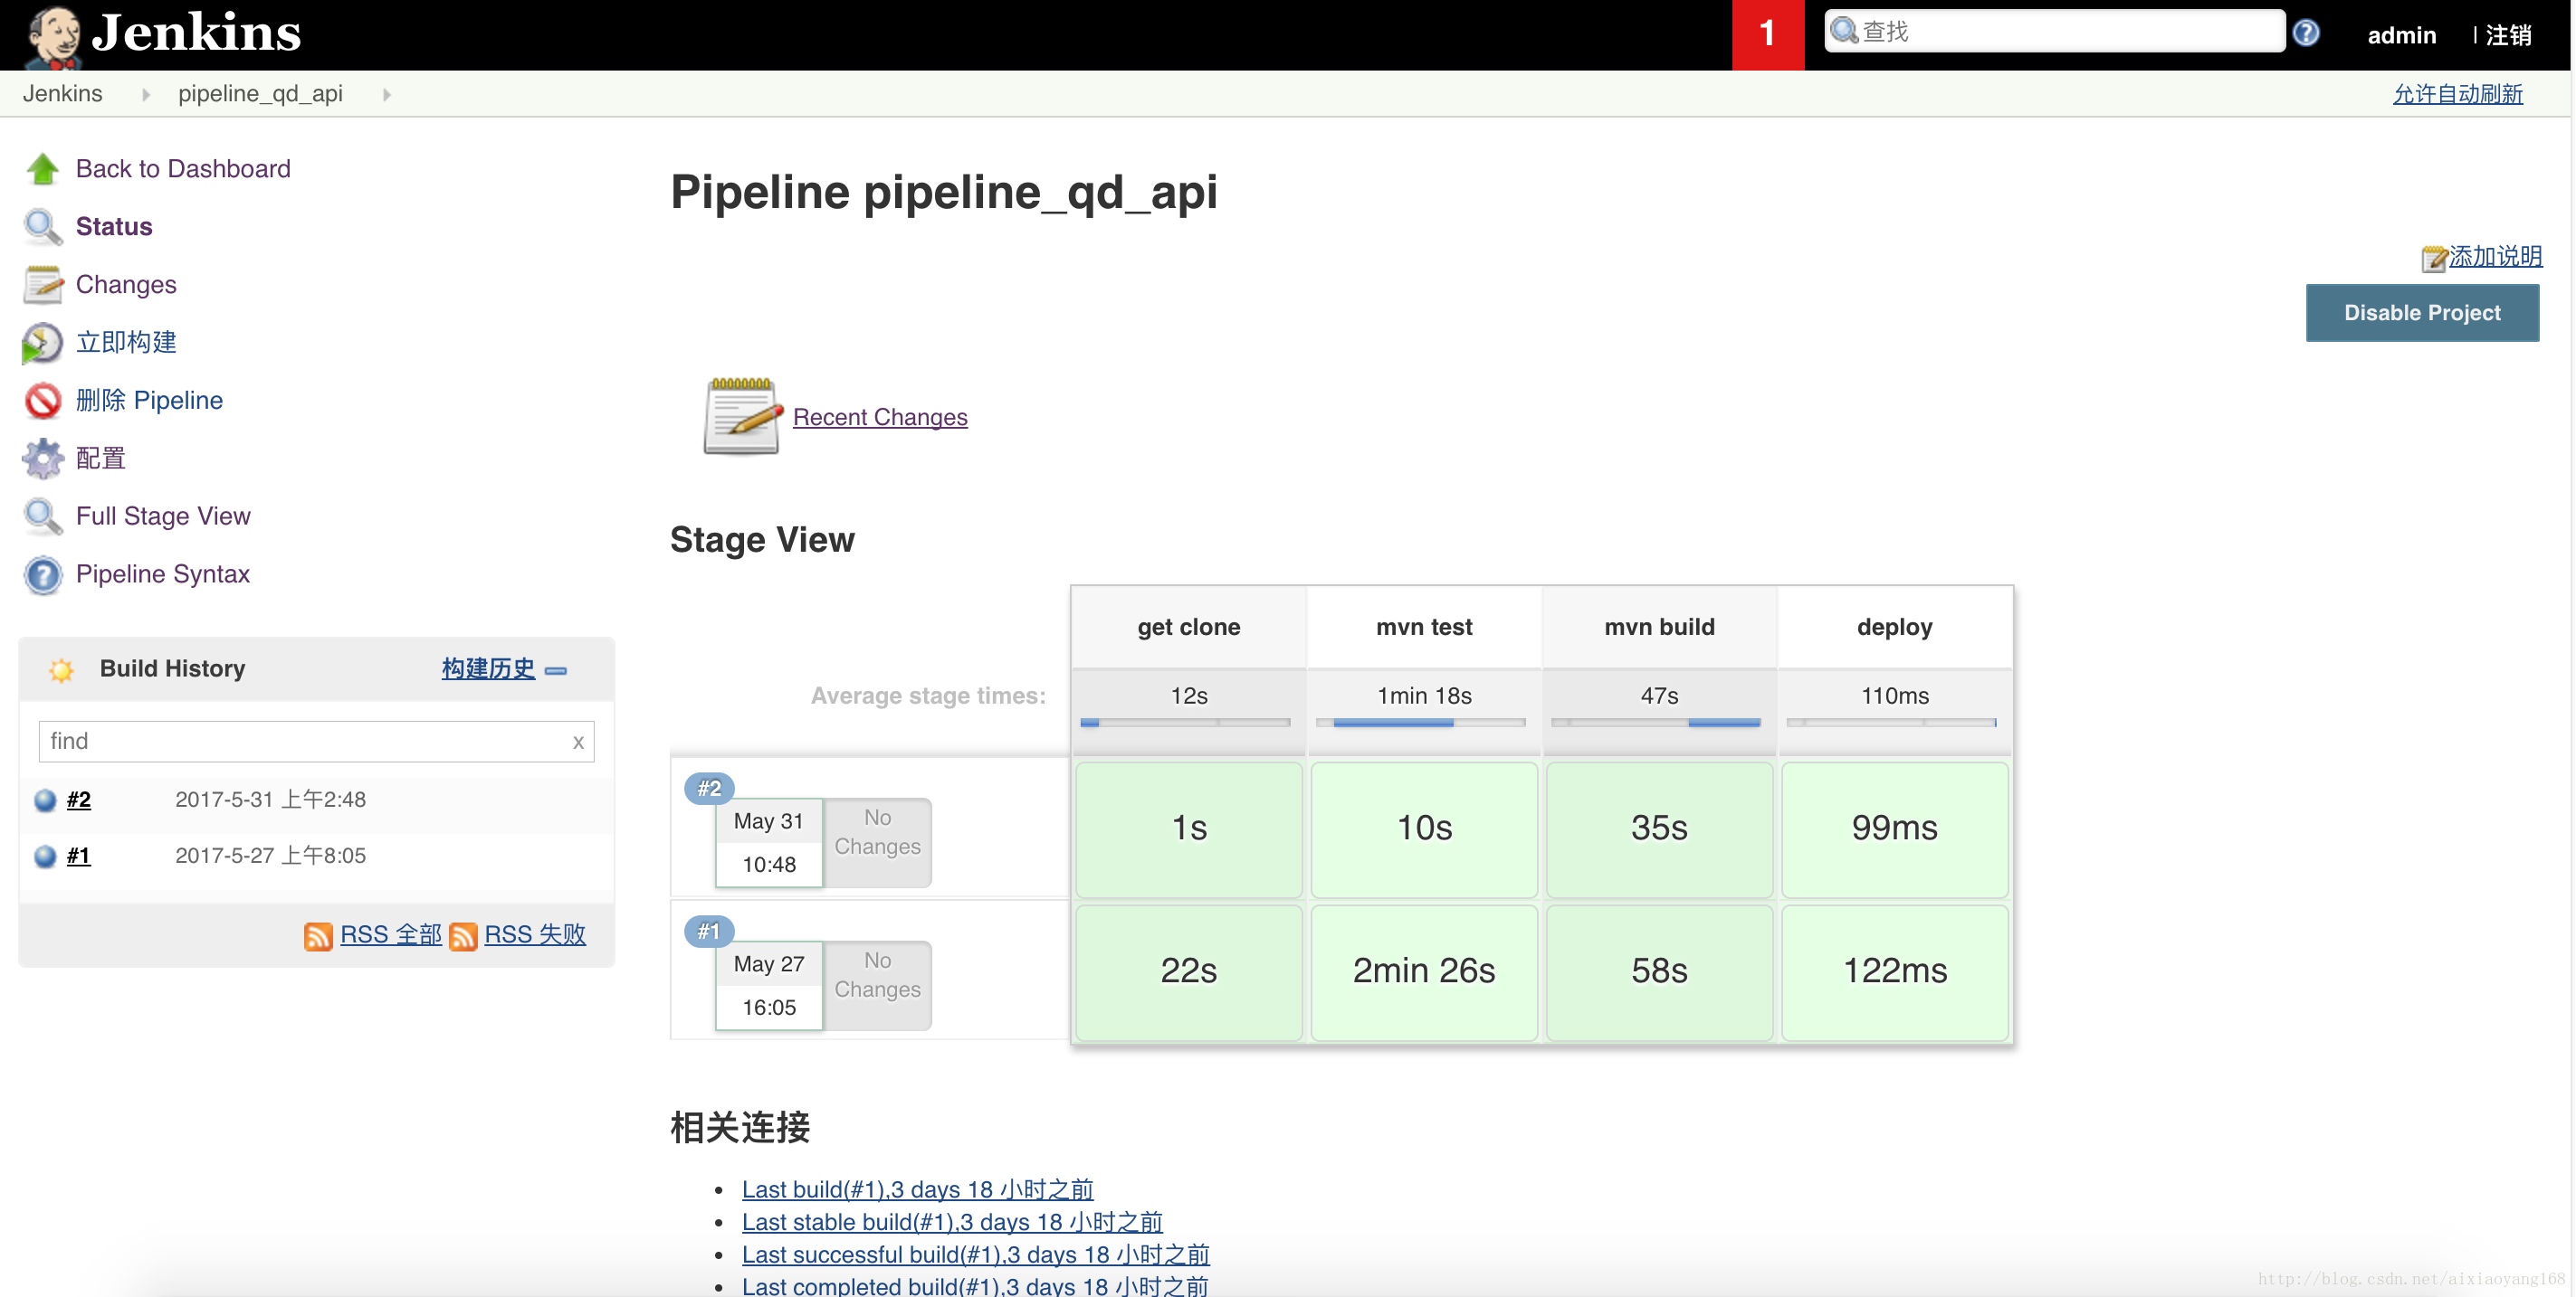The width and height of the screenshot is (2576, 1297).
Task: Click build #1 in Build History
Action: point(78,856)
